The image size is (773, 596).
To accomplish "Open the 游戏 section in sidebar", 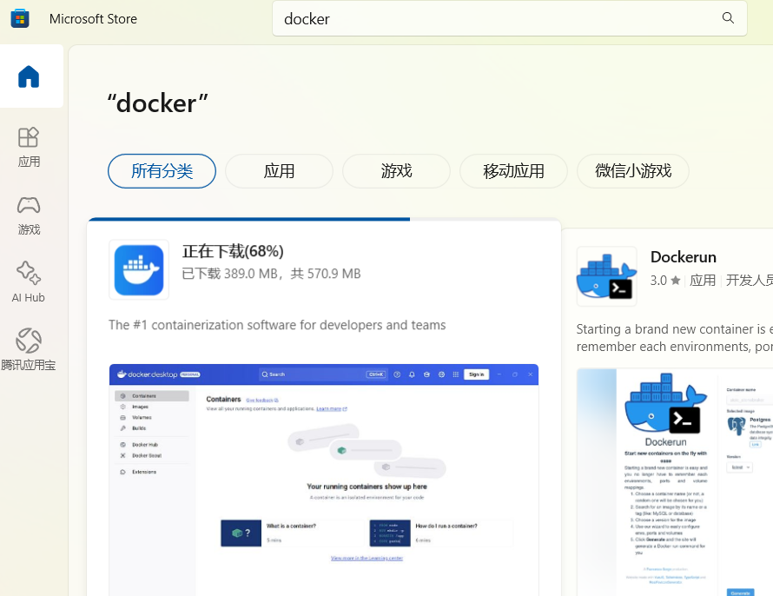I will pos(29,215).
